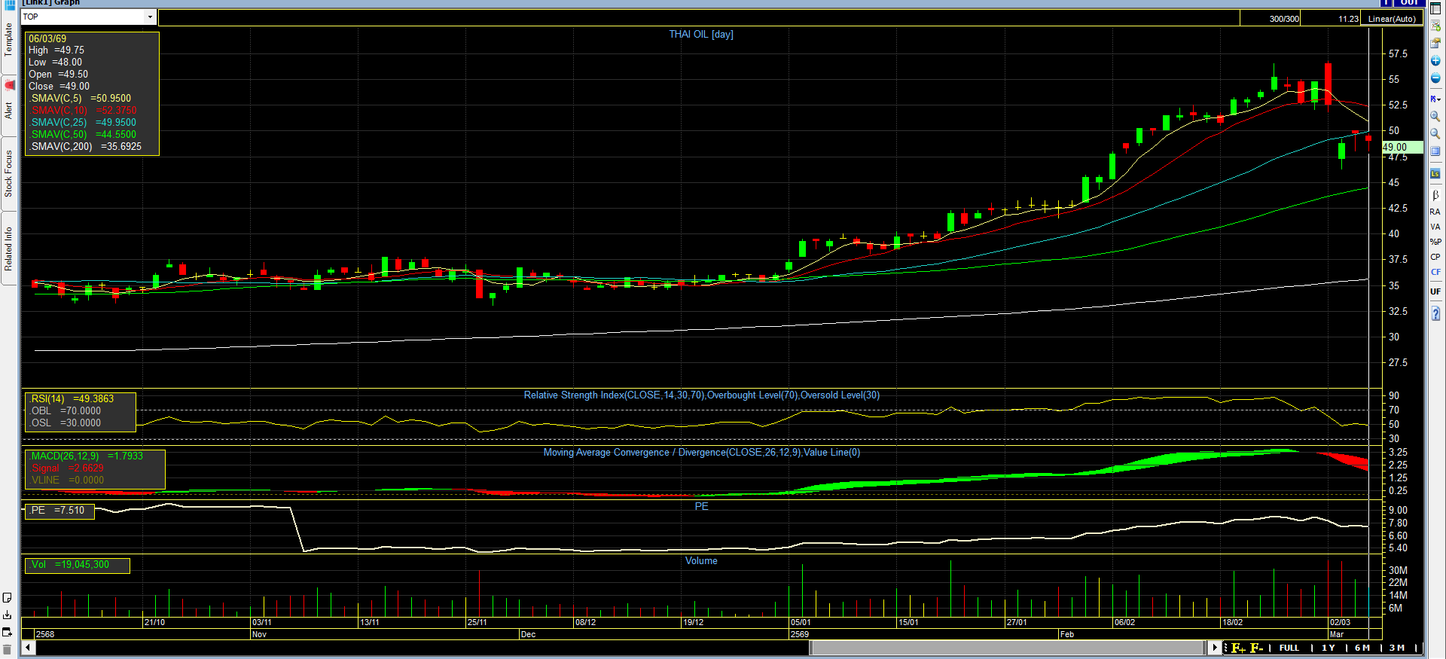Click the export icon at bottom left
The height and width of the screenshot is (659, 1446).
[x=8, y=633]
